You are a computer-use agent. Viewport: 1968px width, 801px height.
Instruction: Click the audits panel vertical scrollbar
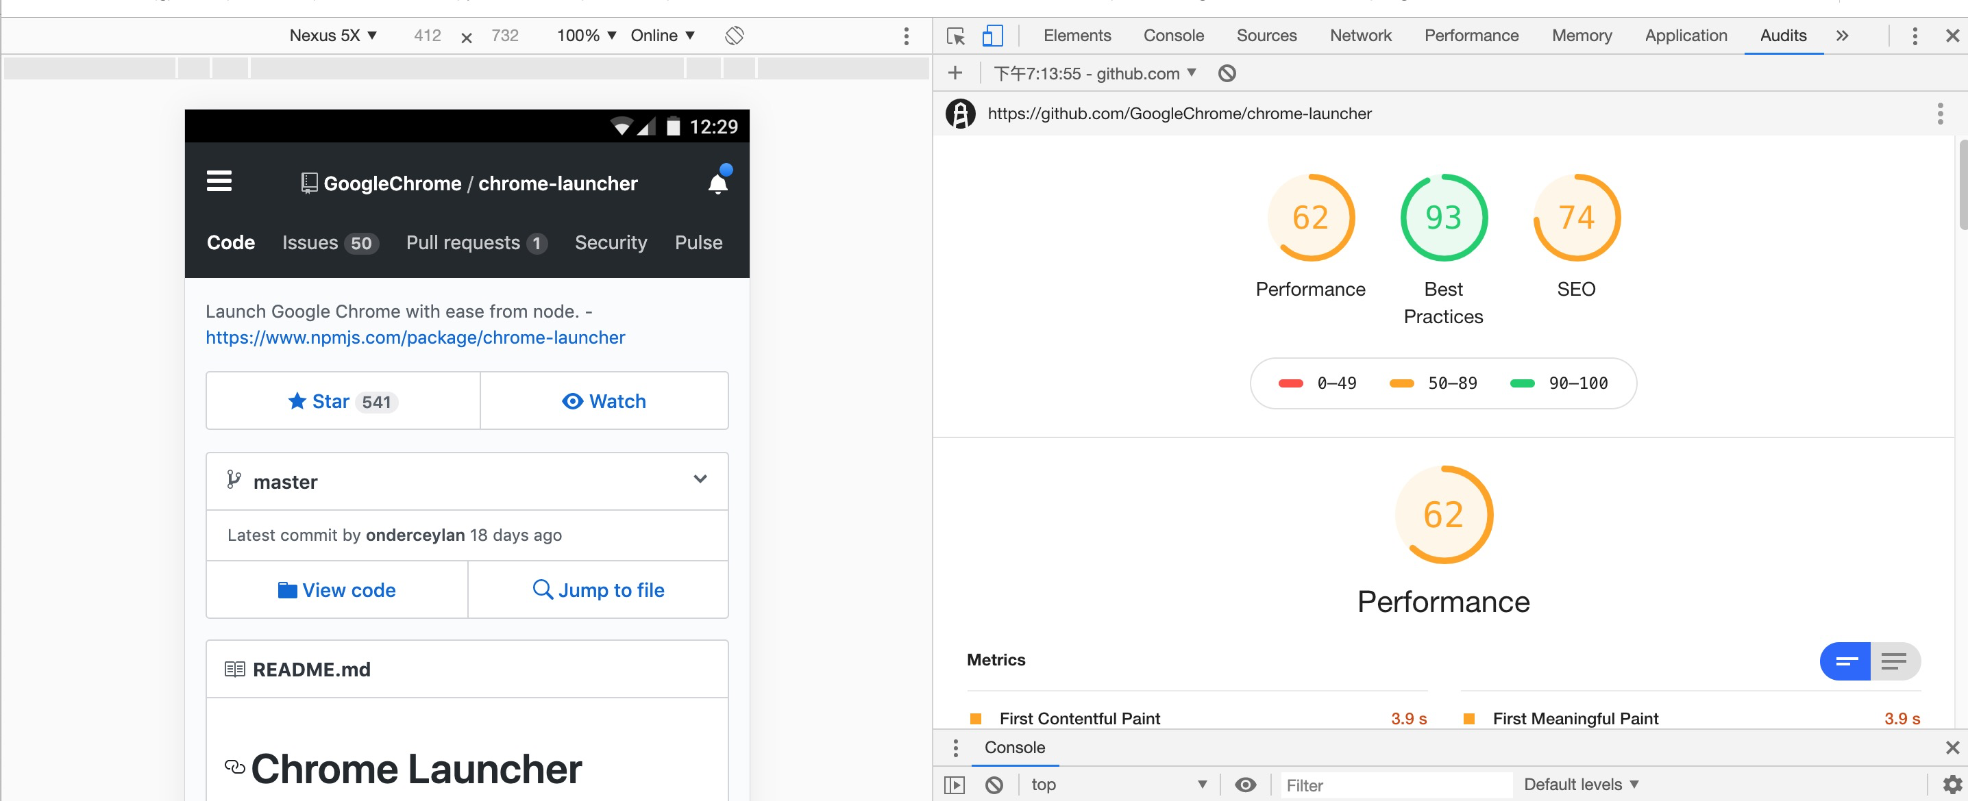coord(1963,183)
